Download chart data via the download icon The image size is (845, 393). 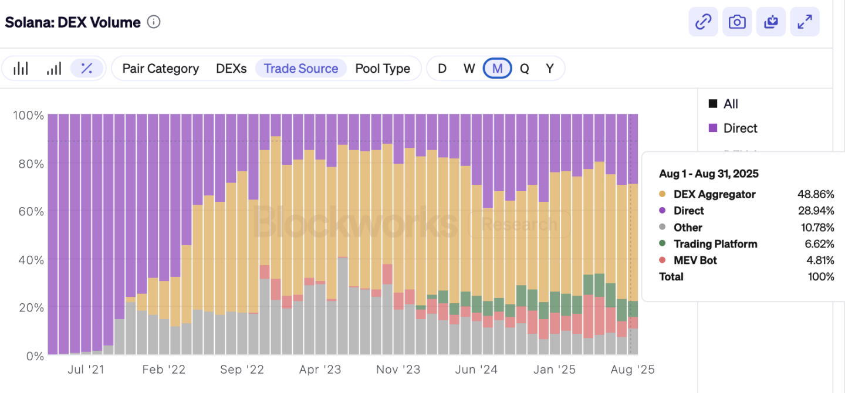coord(771,22)
